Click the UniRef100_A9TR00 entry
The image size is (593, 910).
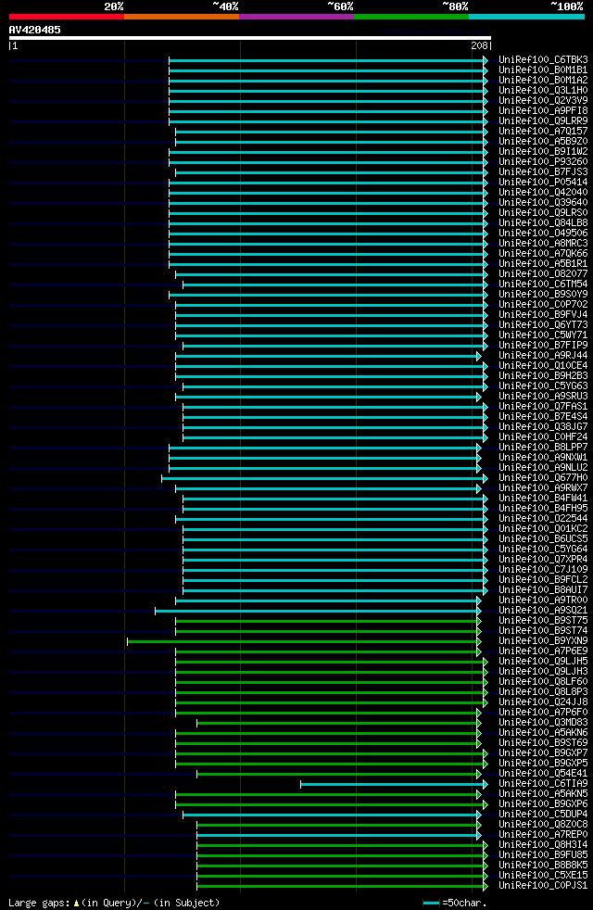pos(543,600)
